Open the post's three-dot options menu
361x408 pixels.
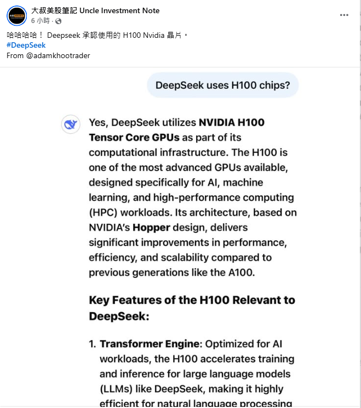tap(344, 15)
